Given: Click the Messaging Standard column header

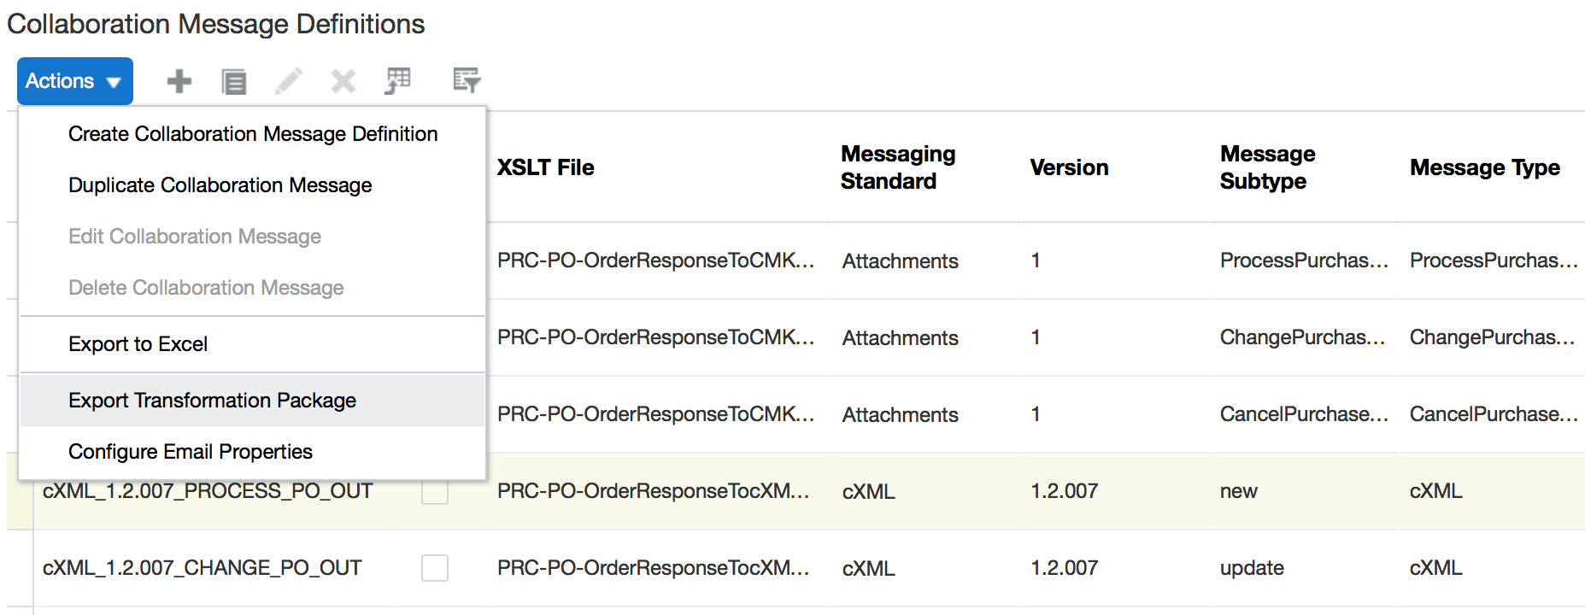Looking at the screenshot, I should point(897,167).
